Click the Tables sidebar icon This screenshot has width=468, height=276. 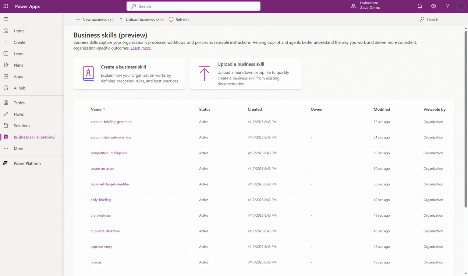pos(6,103)
